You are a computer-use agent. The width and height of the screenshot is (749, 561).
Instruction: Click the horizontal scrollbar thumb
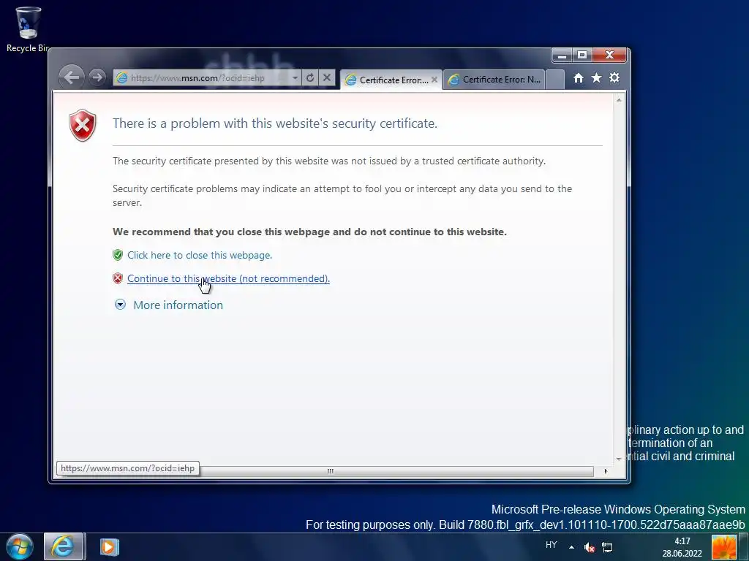pyautogui.click(x=330, y=471)
